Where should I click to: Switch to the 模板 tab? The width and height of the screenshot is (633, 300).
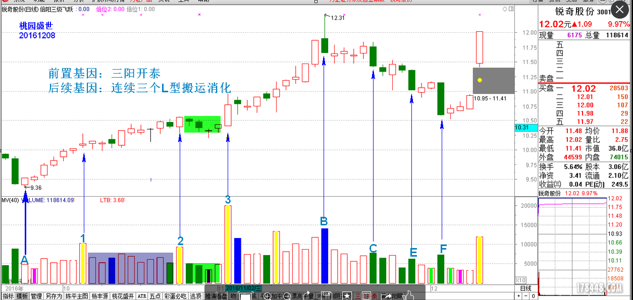[x=22, y=296]
